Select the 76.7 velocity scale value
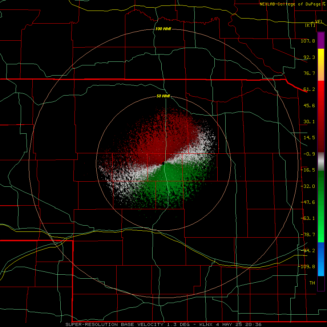 [309, 73]
